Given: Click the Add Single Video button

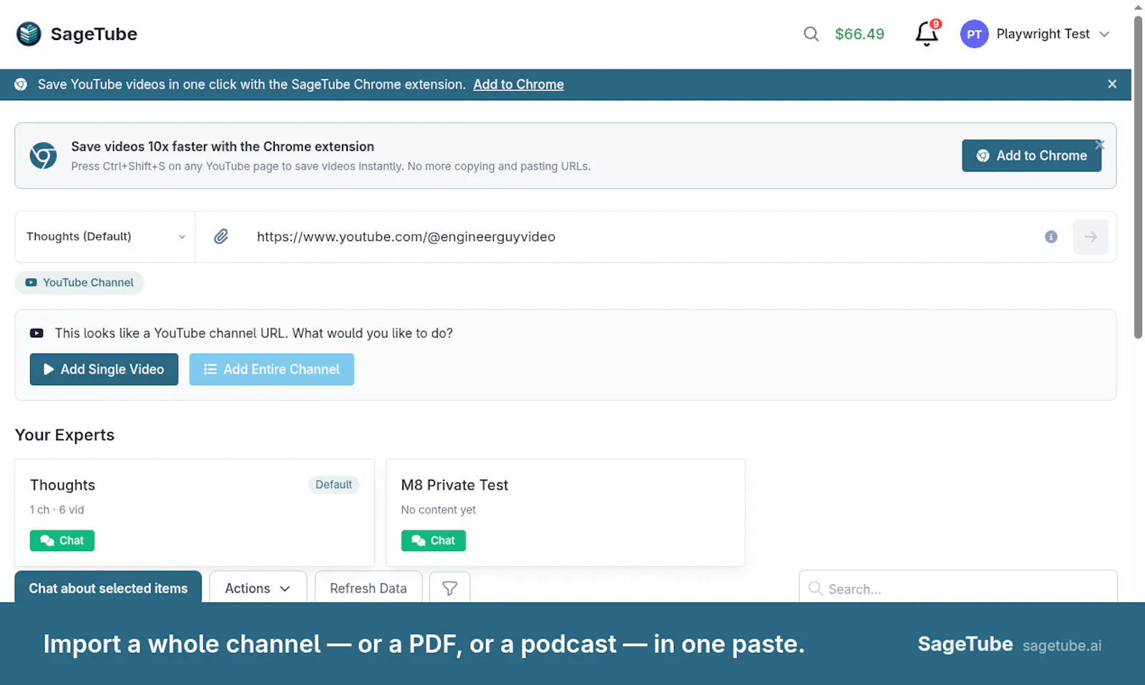Looking at the screenshot, I should (104, 369).
